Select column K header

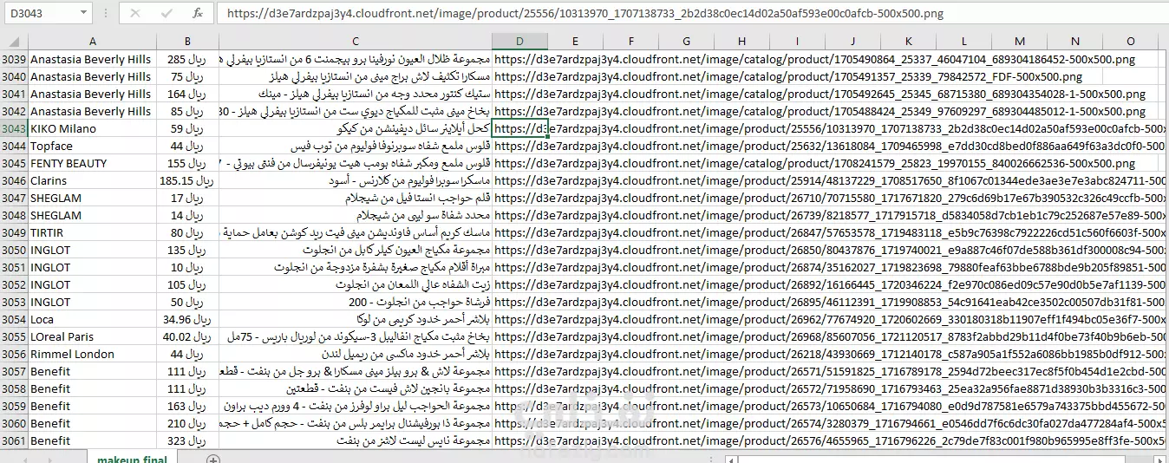click(908, 42)
